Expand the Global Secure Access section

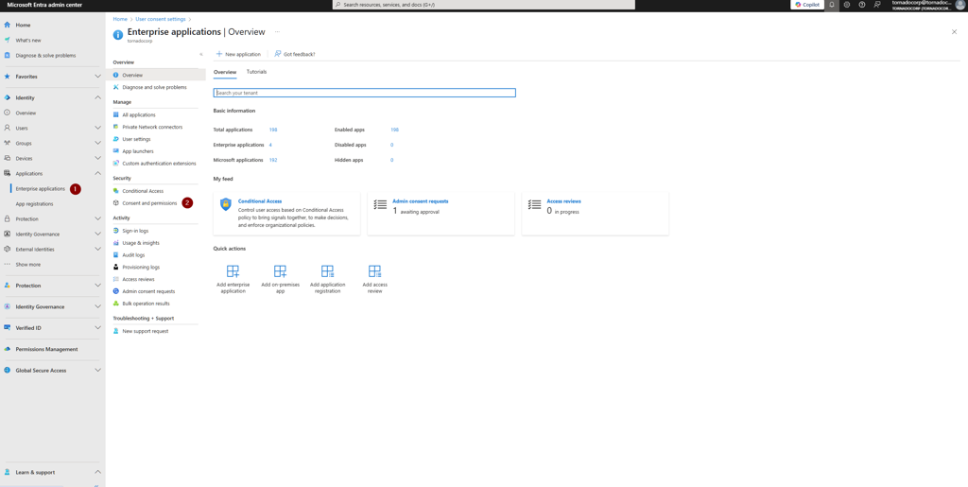click(97, 371)
